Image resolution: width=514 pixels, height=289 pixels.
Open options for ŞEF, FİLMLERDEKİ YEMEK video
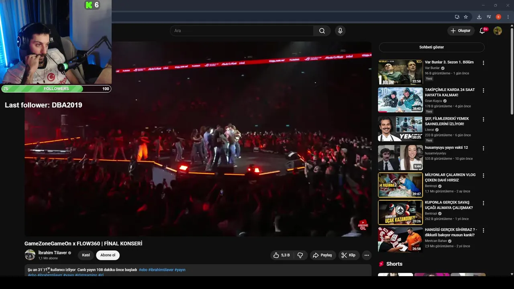pos(483,120)
